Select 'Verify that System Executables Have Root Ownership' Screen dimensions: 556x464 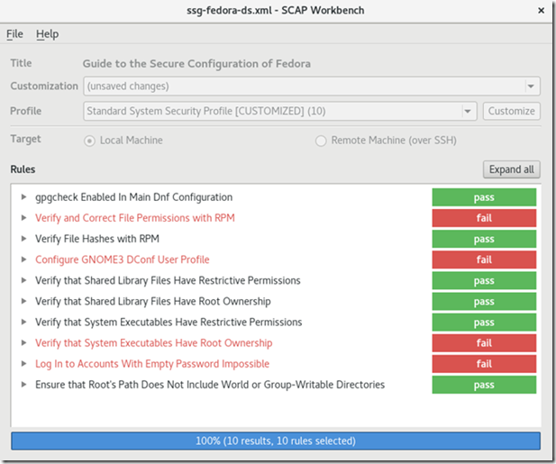point(153,343)
